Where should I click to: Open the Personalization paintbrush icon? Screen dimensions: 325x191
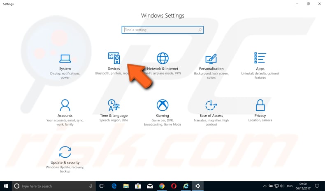(211, 59)
